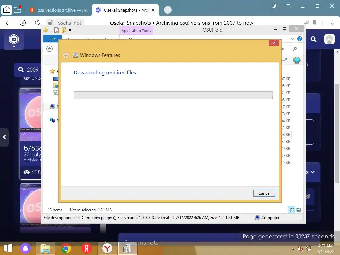Click the Explorer search magnifier icon
Screen dimensions: 340x255
click(x=295, y=49)
